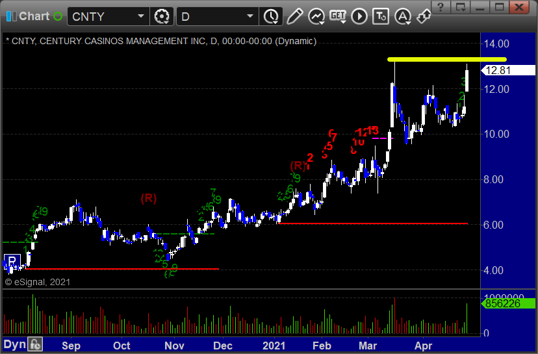The image size is (538, 354).
Task: Click the Oct time axis label
Action: coord(122,346)
